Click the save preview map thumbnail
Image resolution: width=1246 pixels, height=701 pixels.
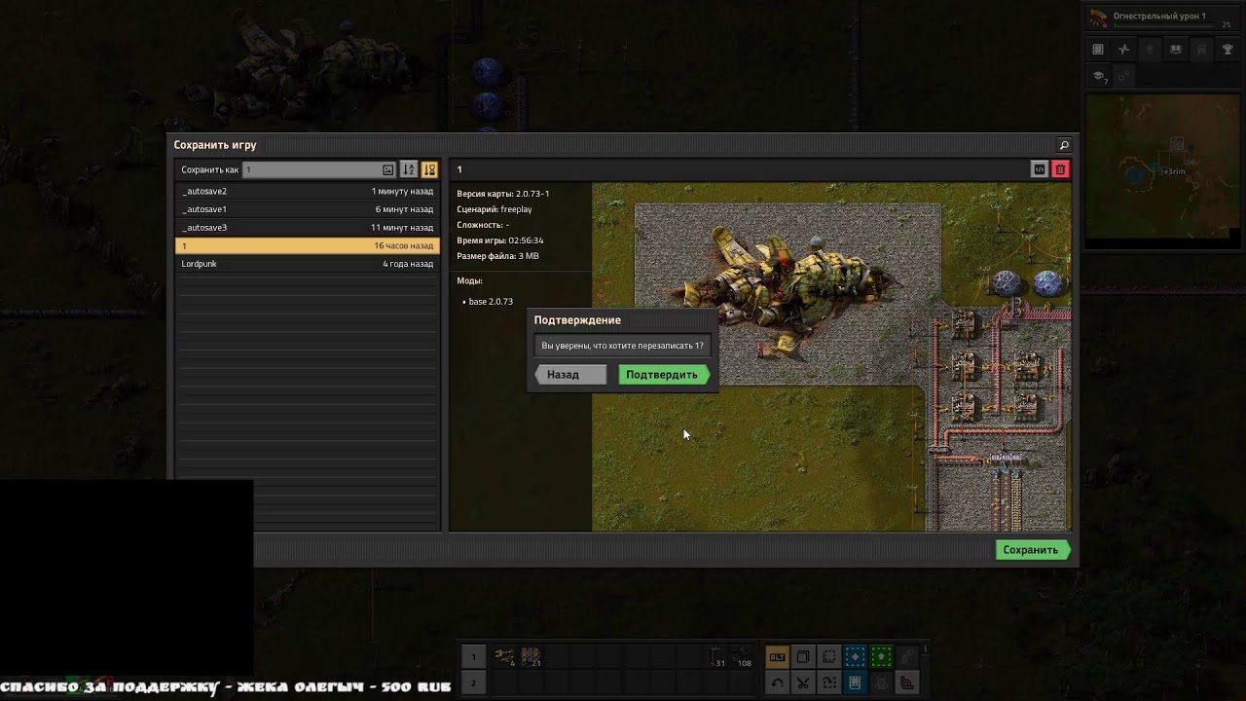(x=831, y=357)
